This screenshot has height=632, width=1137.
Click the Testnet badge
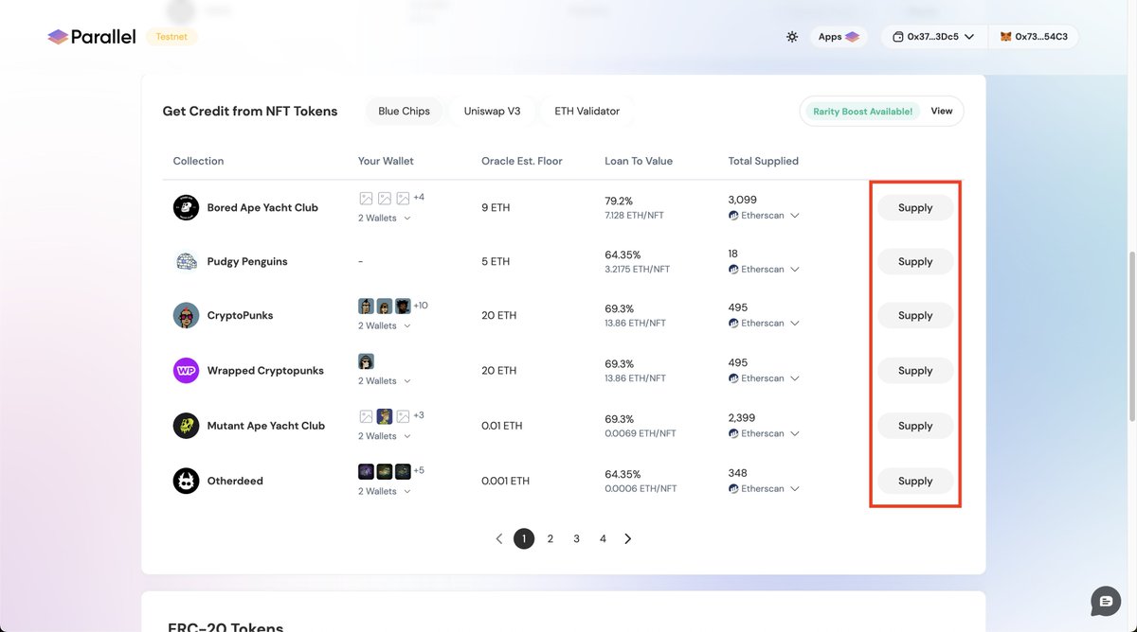(171, 37)
